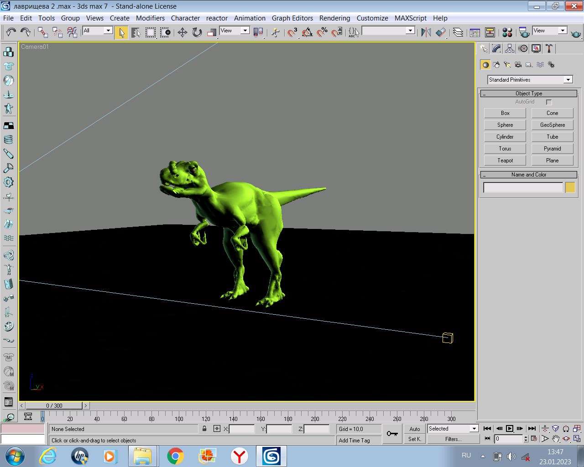Screen dimensions: 584x467
Task: Pick Rectangular Selection Region tool
Action: [x=151, y=32]
